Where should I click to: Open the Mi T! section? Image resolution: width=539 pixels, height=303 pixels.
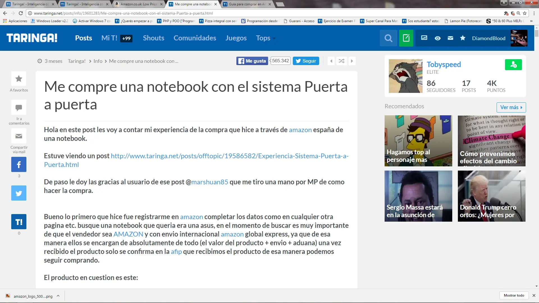pos(109,38)
